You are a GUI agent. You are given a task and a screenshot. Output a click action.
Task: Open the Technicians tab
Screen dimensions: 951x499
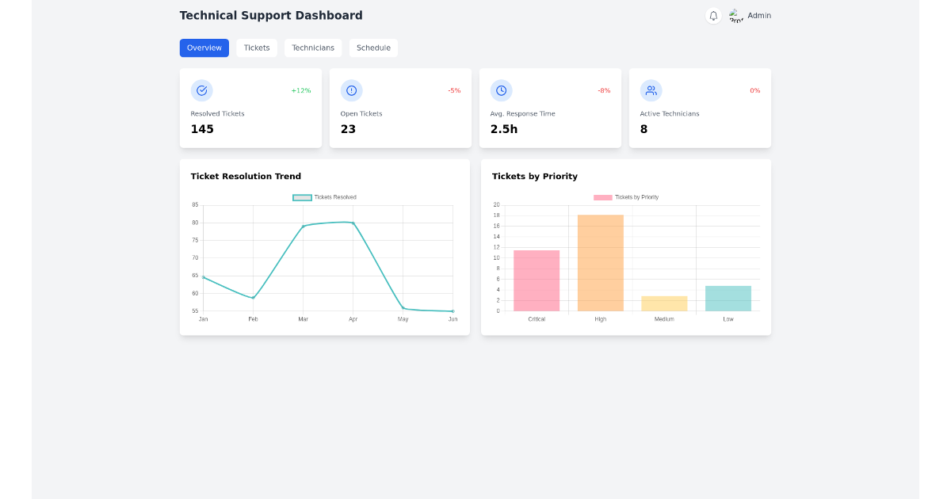pos(313,48)
